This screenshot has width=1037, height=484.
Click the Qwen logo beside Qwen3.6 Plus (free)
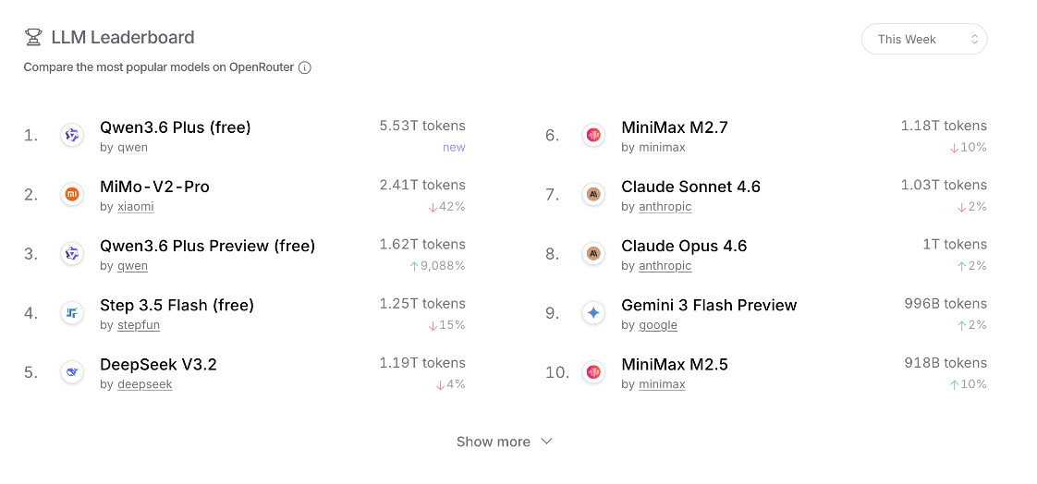click(x=72, y=135)
